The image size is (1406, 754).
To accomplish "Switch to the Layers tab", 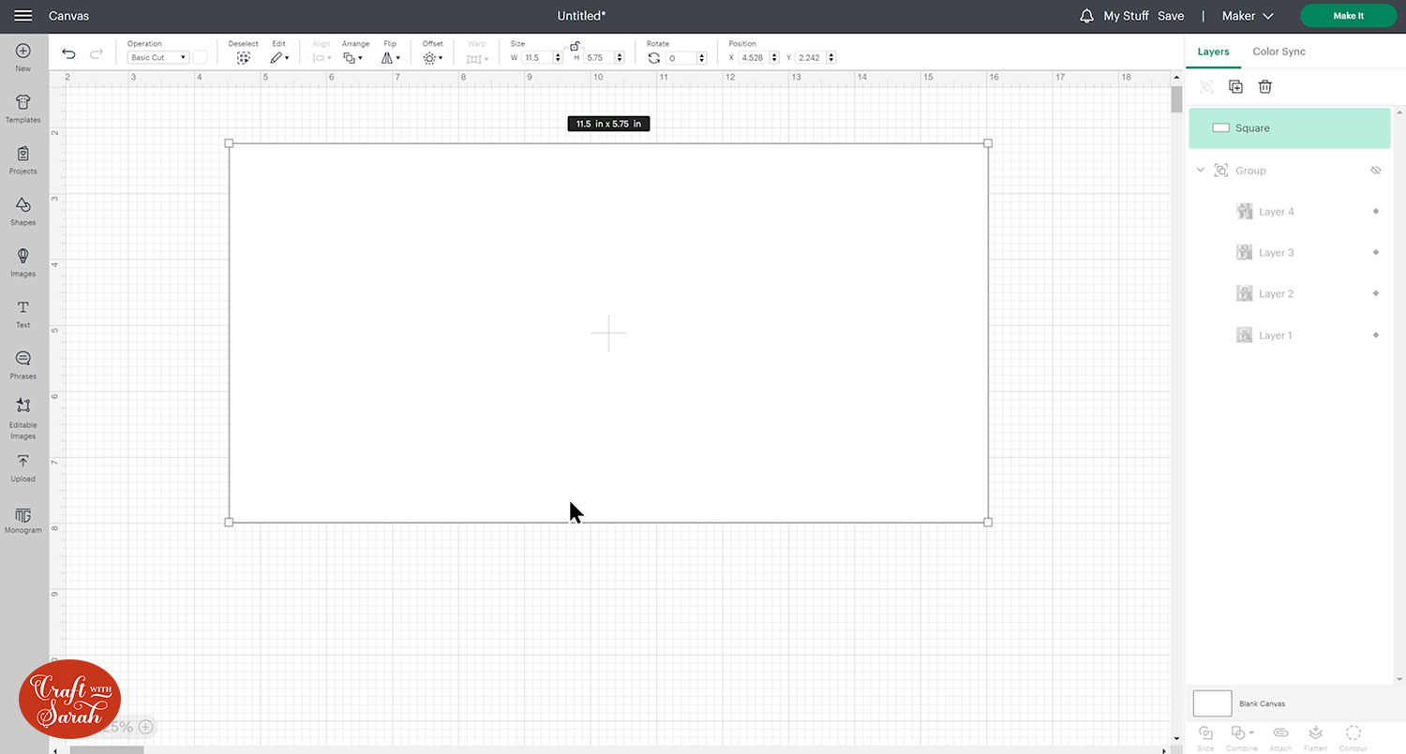I will point(1213,52).
